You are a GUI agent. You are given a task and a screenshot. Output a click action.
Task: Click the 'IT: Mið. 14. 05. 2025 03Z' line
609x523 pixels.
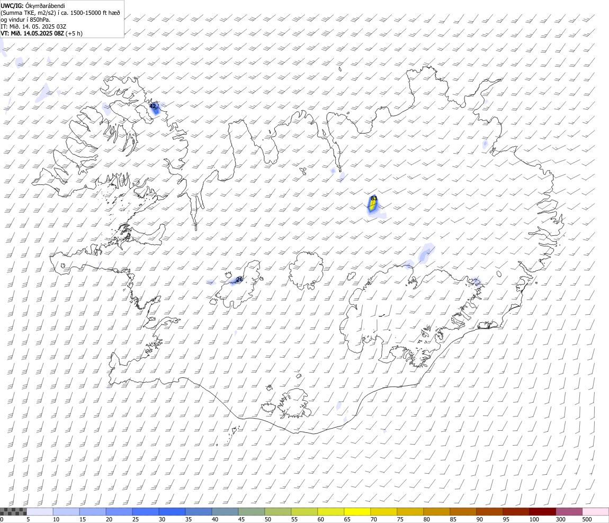click(33, 26)
